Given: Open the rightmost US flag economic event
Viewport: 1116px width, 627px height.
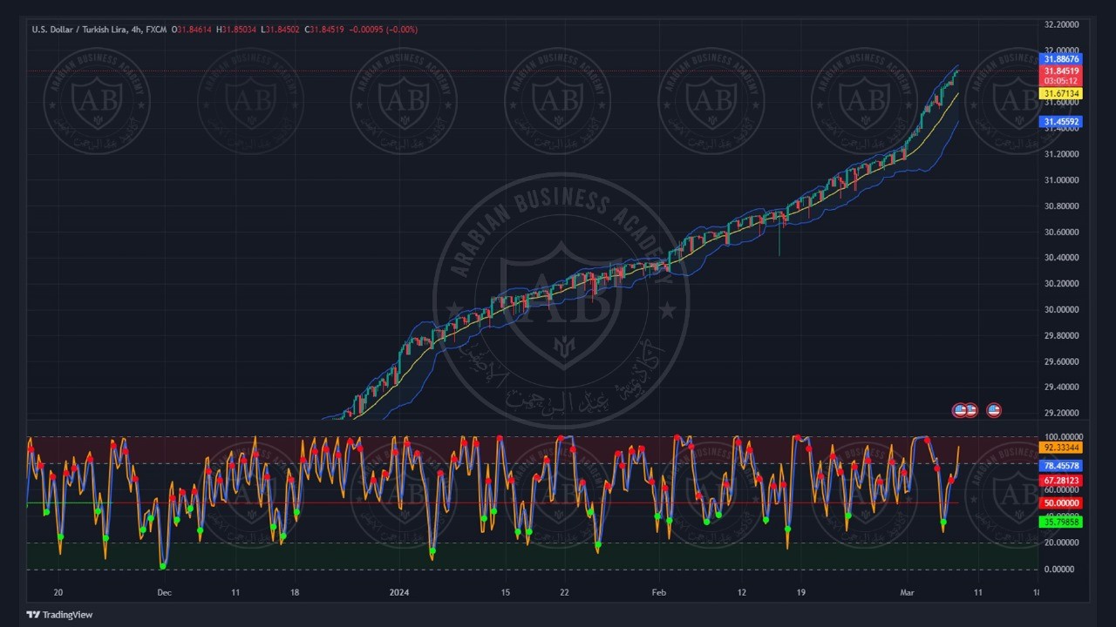Looking at the screenshot, I should 994,410.
